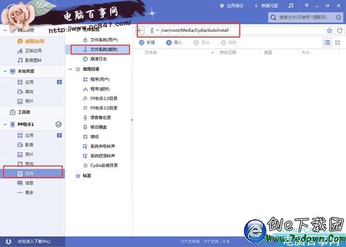The image size is (346, 247).
Task: Click the path address field
Action: point(242,31)
